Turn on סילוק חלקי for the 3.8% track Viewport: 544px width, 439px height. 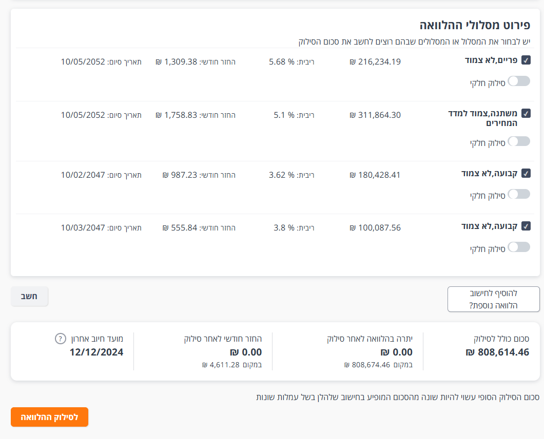tap(519, 247)
